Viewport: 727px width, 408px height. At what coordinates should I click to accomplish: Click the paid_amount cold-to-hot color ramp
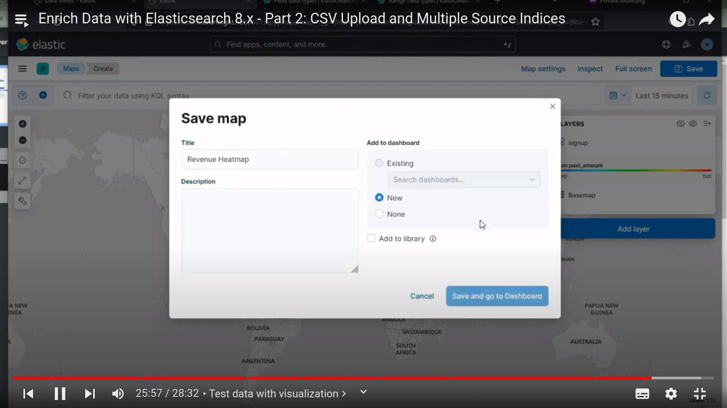click(x=636, y=171)
